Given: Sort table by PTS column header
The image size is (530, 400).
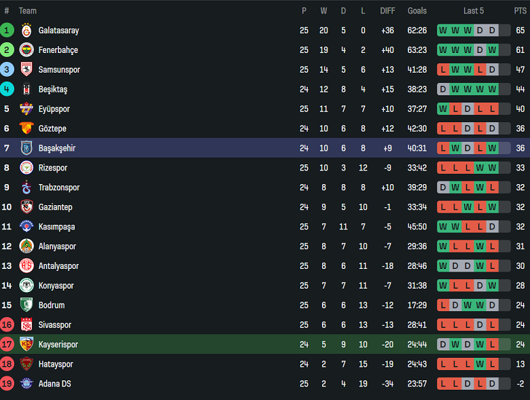Looking at the screenshot, I should tap(520, 11).
